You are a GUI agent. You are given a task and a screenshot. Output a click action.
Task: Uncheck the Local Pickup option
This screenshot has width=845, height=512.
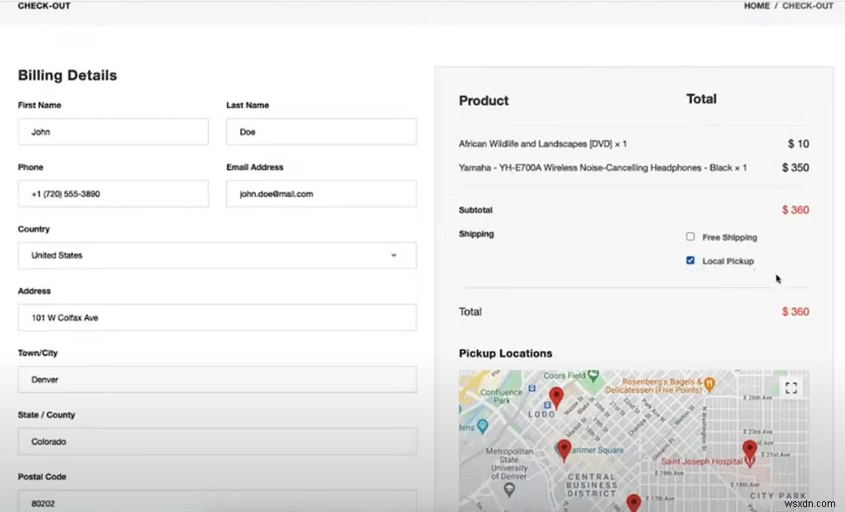coord(691,261)
